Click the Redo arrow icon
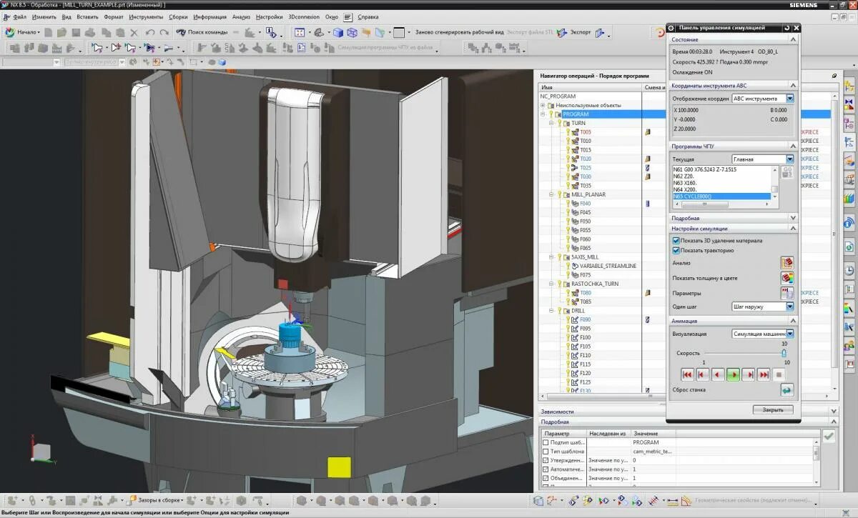The height and width of the screenshot is (518, 858). [164, 32]
